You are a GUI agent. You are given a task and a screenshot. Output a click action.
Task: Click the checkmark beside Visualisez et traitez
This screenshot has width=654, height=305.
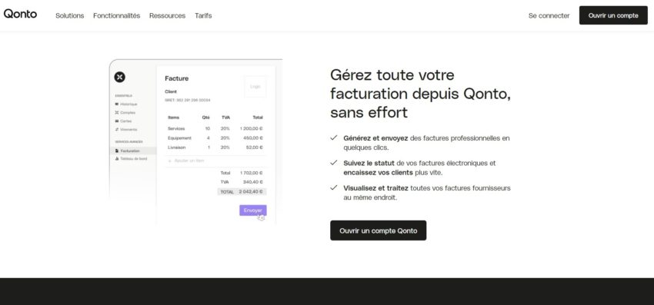click(x=334, y=187)
